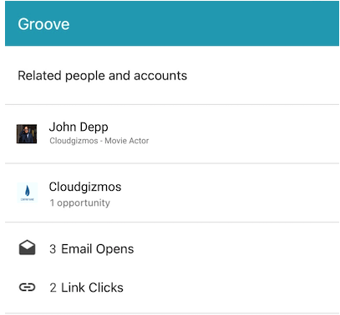Image resolution: width=340 pixels, height=315 pixels.
Task: Open the Cloudgizmos account name
Action: tap(85, 187)
